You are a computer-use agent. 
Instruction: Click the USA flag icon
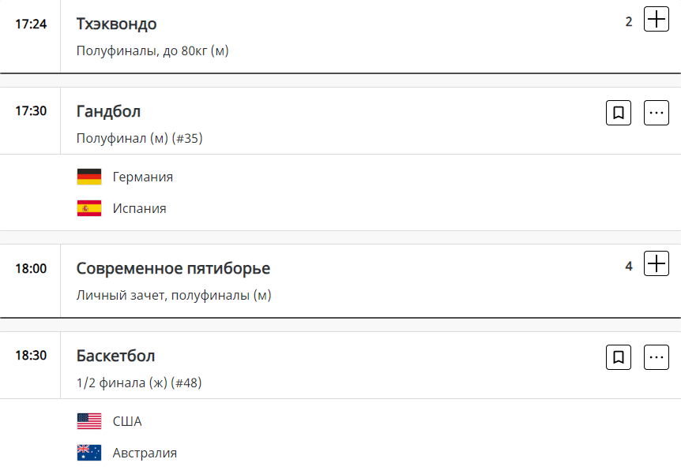[x=89, y=421]
